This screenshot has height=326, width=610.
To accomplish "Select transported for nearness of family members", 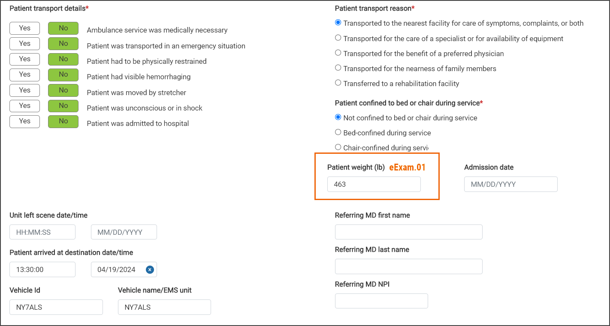I will pos(338,68).
